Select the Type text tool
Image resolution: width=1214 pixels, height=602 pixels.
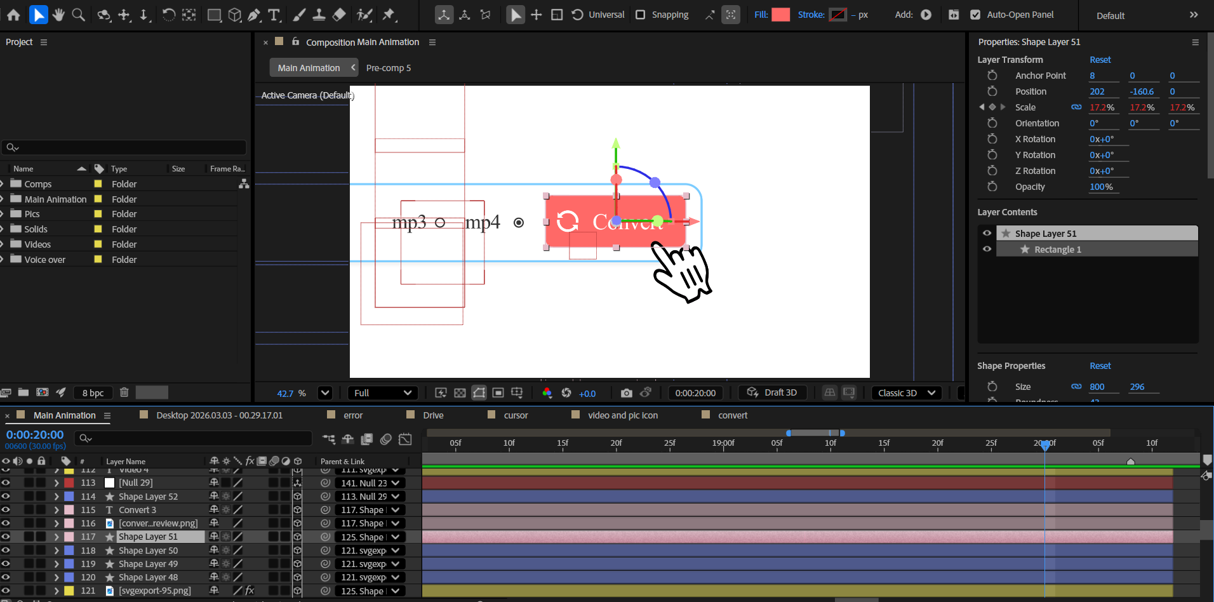click(x=274, y=15)
